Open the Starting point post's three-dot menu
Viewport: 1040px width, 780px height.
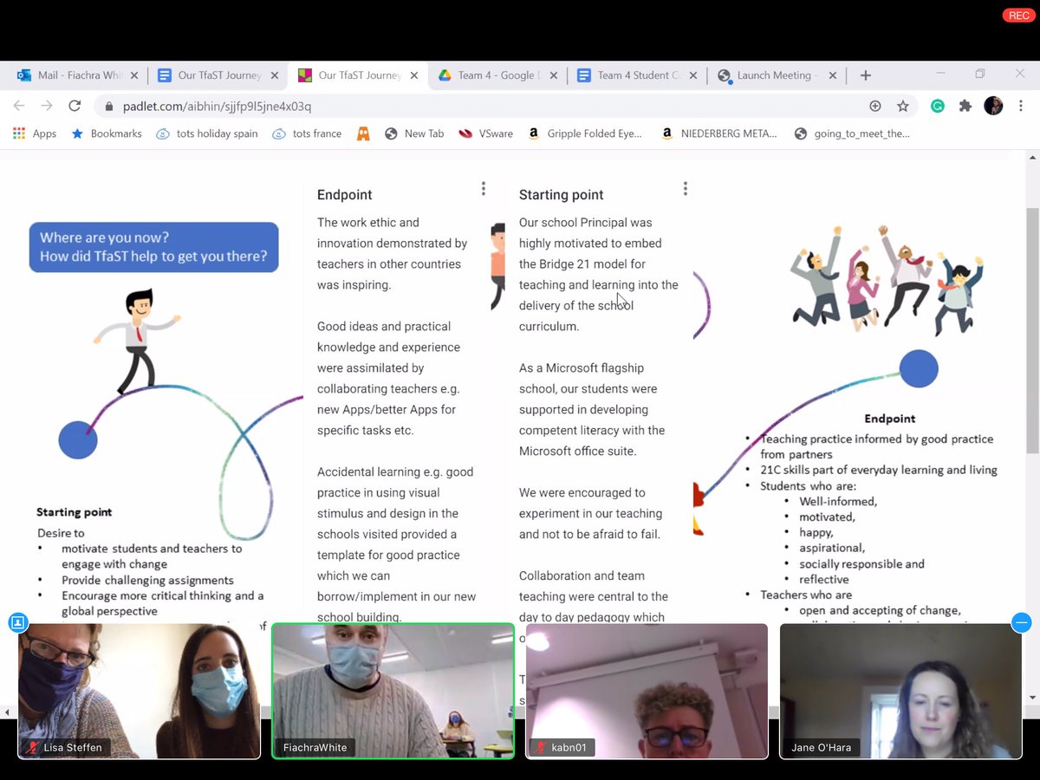tap(685, 189)
